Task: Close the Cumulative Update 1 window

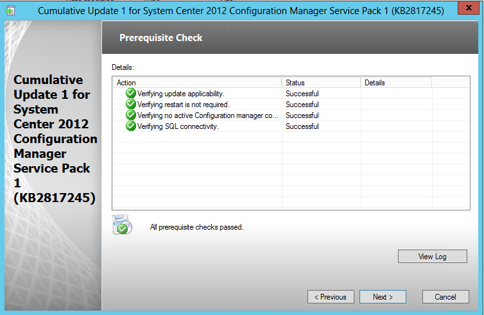Action: coord(469,8)
